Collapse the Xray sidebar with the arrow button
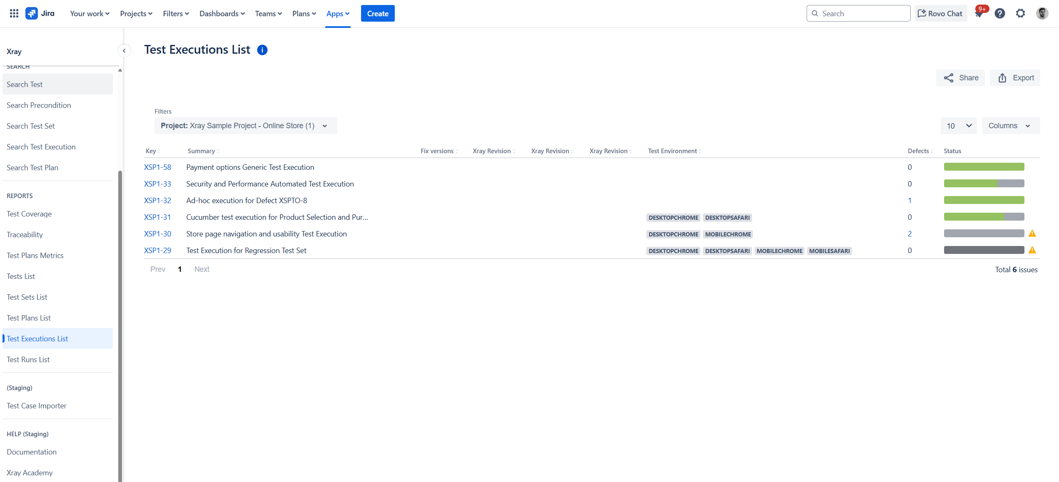The height and width of the screenshot is (482, 1059). point(124,51)
